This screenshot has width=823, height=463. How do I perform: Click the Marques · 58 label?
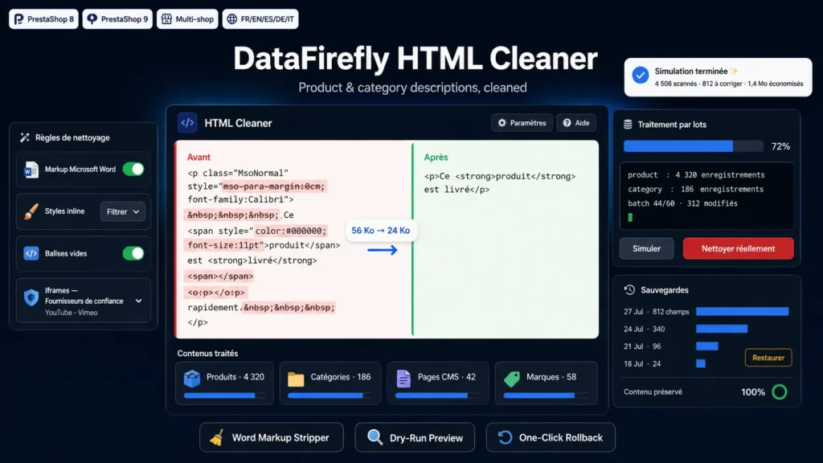click(x=551, y=377)
